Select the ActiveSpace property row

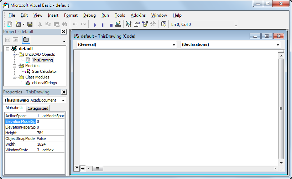point(35,116)
